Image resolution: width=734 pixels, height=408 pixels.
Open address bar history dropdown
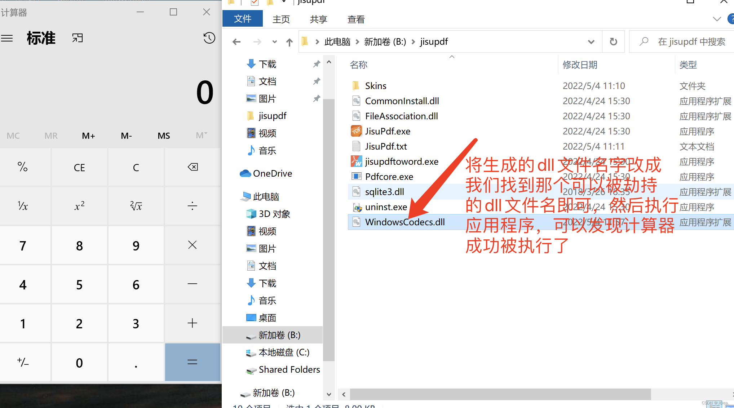[x=591, y=42]
